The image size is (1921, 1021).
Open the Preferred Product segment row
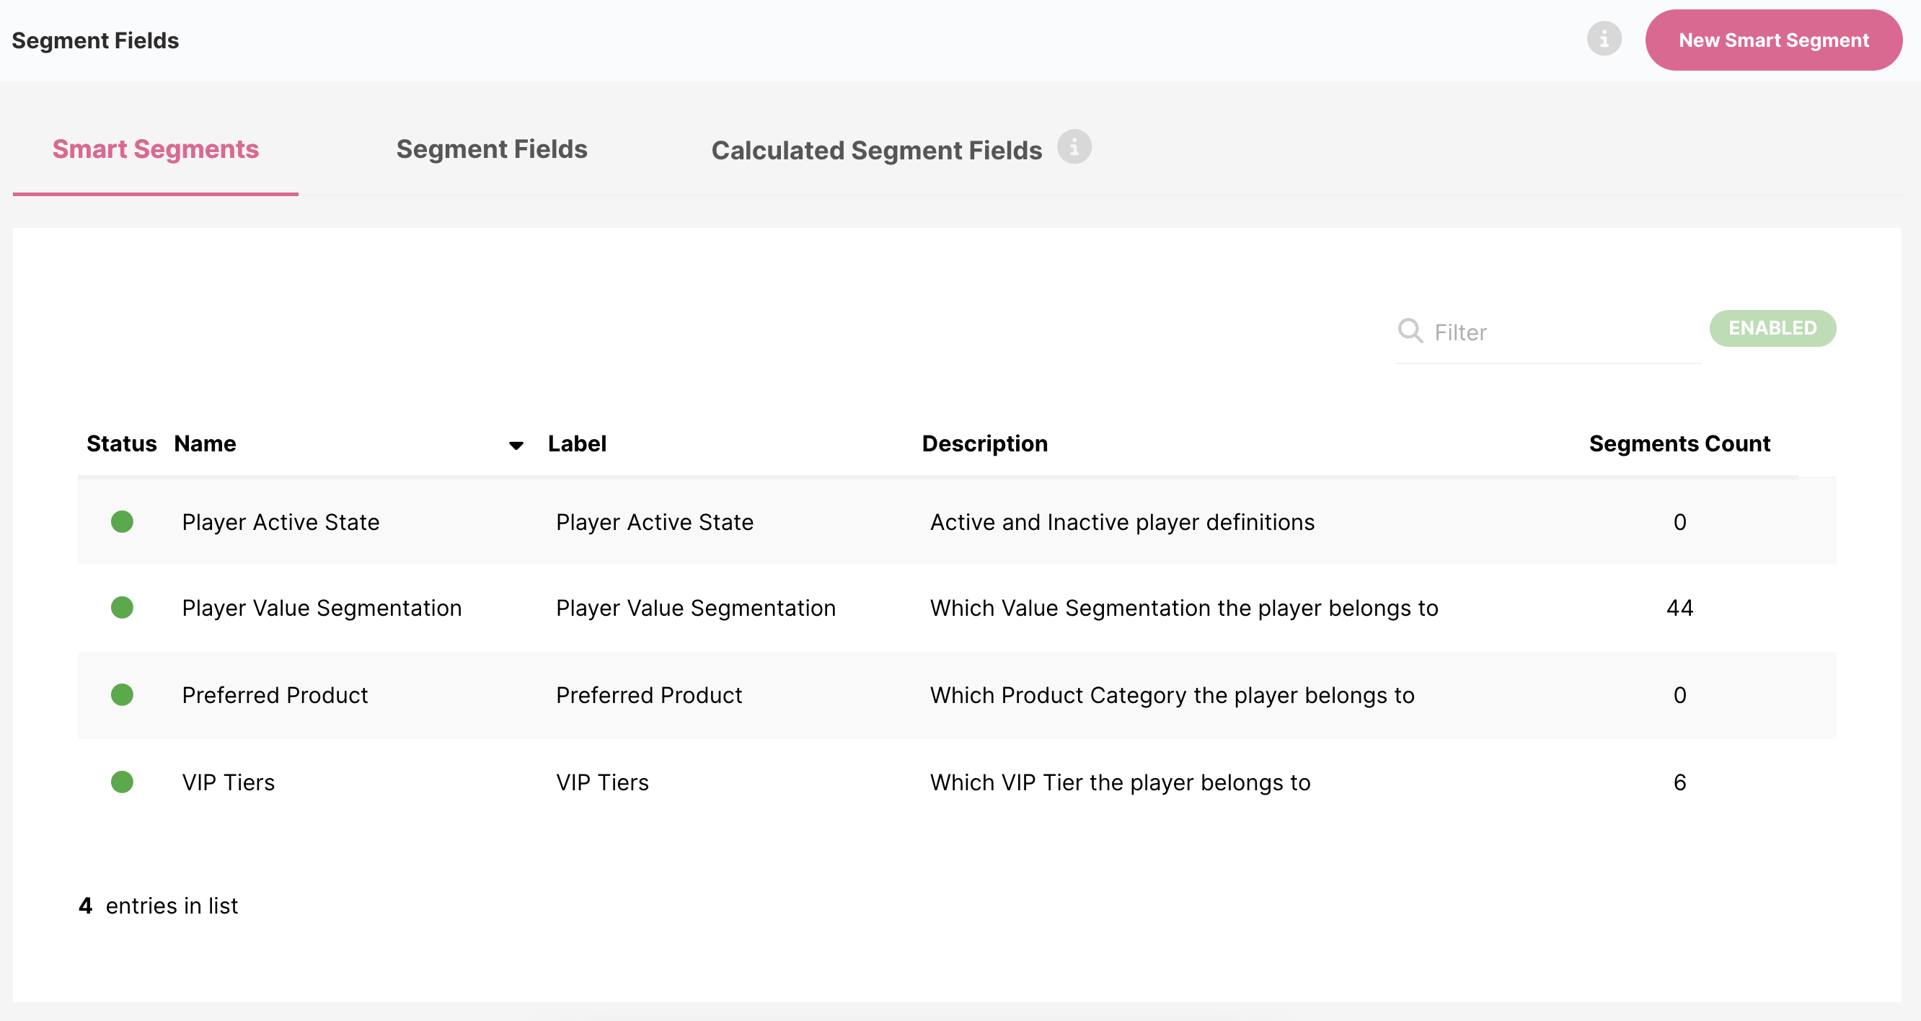tap(275, 695)
